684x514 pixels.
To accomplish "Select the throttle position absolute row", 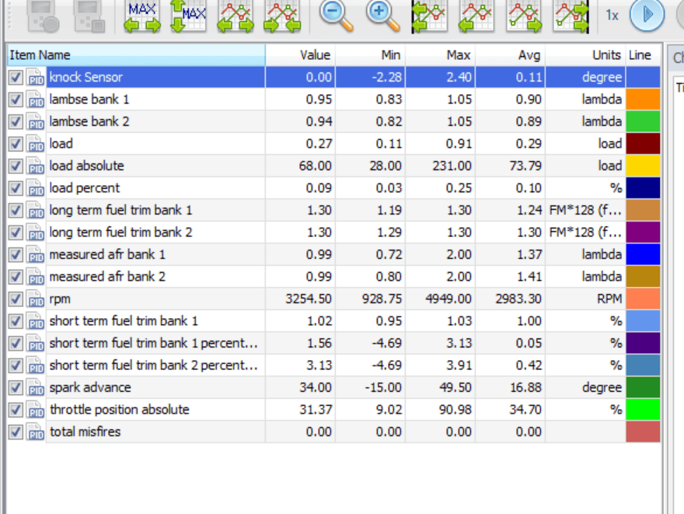I will pos(333,410).
